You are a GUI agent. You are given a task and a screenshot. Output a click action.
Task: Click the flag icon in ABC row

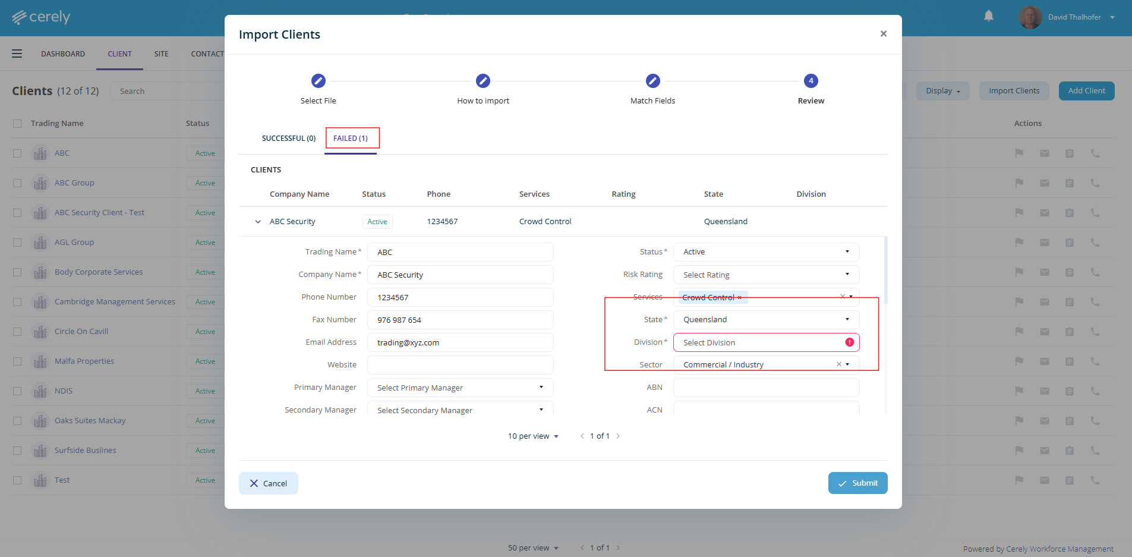(x=1019, y=153)
